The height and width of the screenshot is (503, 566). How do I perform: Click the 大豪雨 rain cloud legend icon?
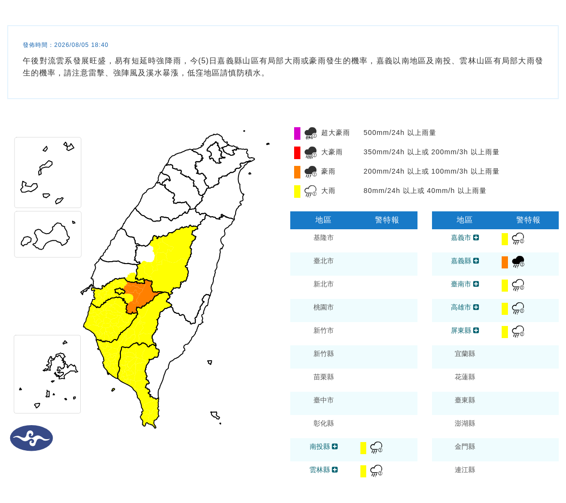tap(311, 153)
